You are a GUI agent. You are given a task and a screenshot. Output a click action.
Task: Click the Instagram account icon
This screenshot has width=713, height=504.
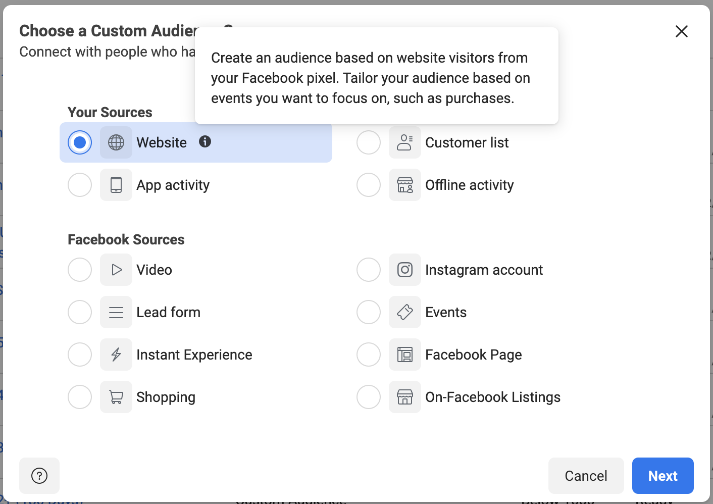[405, 270]
